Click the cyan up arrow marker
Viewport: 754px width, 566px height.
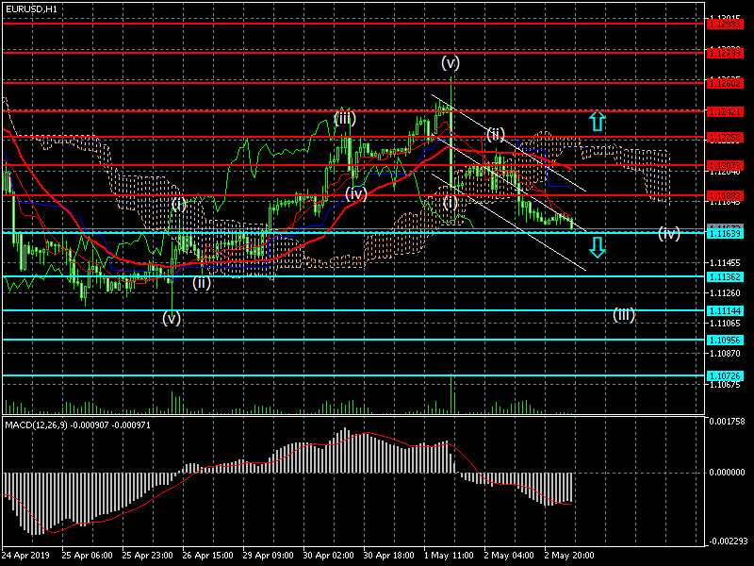596,121
